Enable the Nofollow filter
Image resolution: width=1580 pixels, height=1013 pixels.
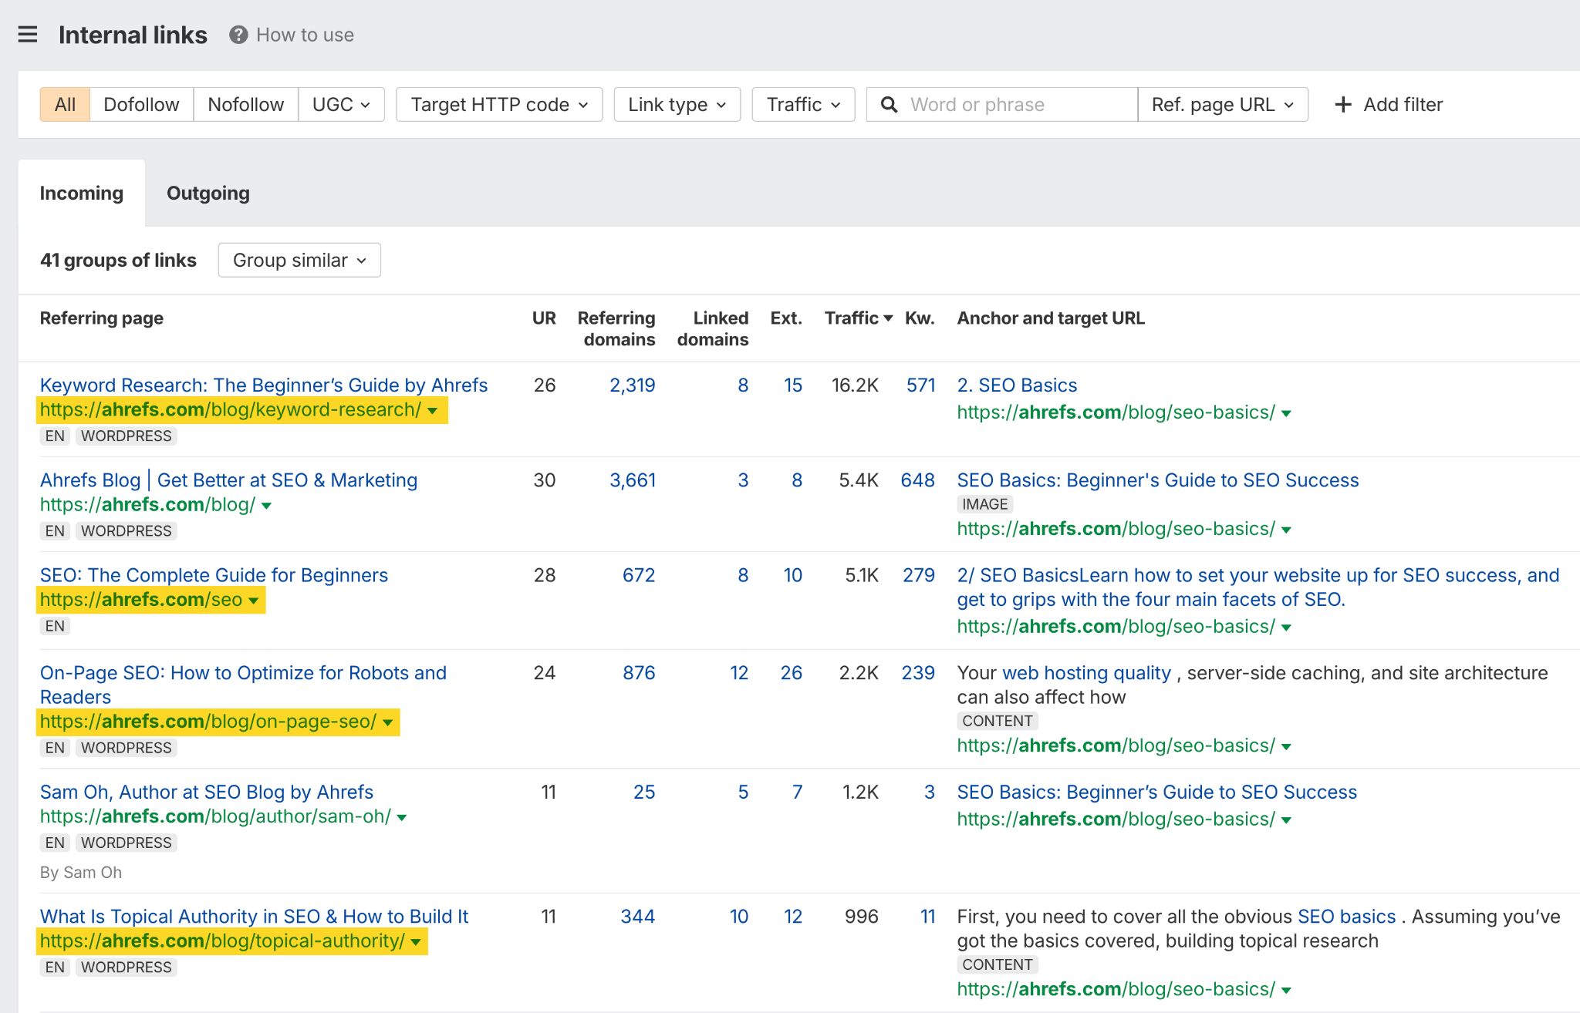[x=245, y=104]
